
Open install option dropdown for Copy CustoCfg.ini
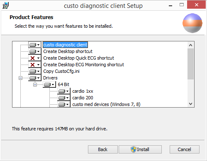pos(35,71)
